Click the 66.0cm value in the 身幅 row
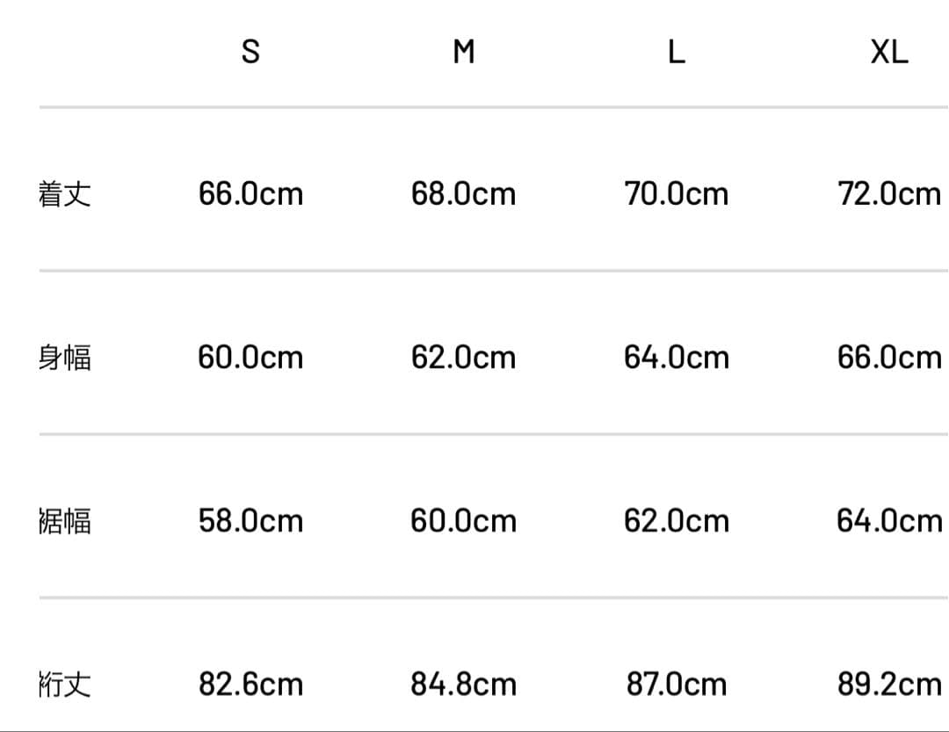The height and width of the screenshot is (732, 949). (x=889, y=358)
